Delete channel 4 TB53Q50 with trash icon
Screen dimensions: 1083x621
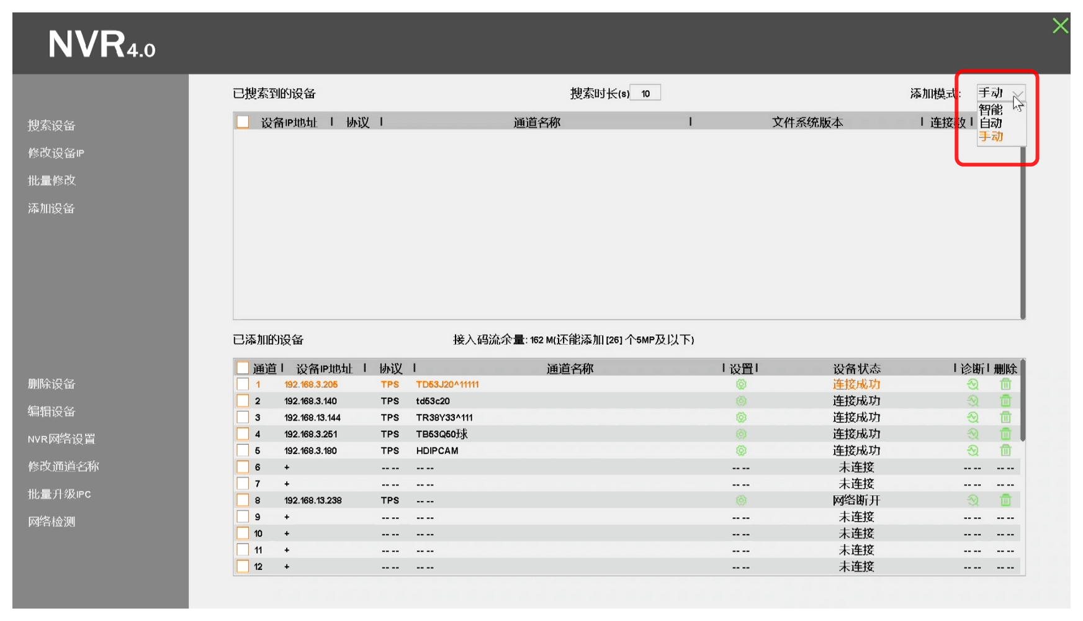1005,434
